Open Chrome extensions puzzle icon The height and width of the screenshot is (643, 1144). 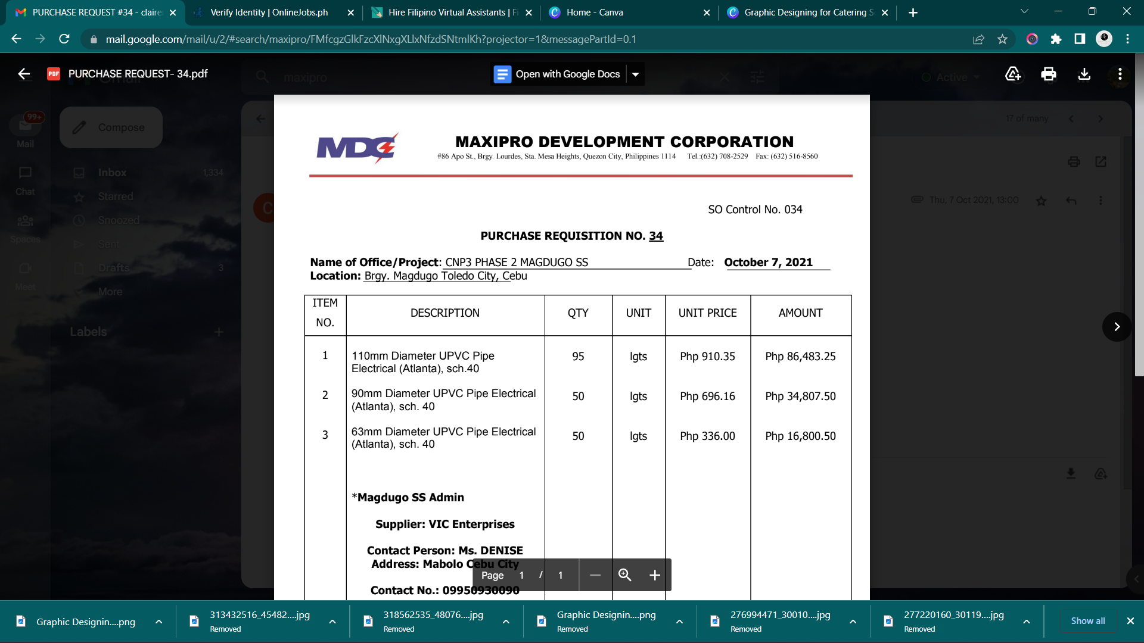coord(1056,39)
